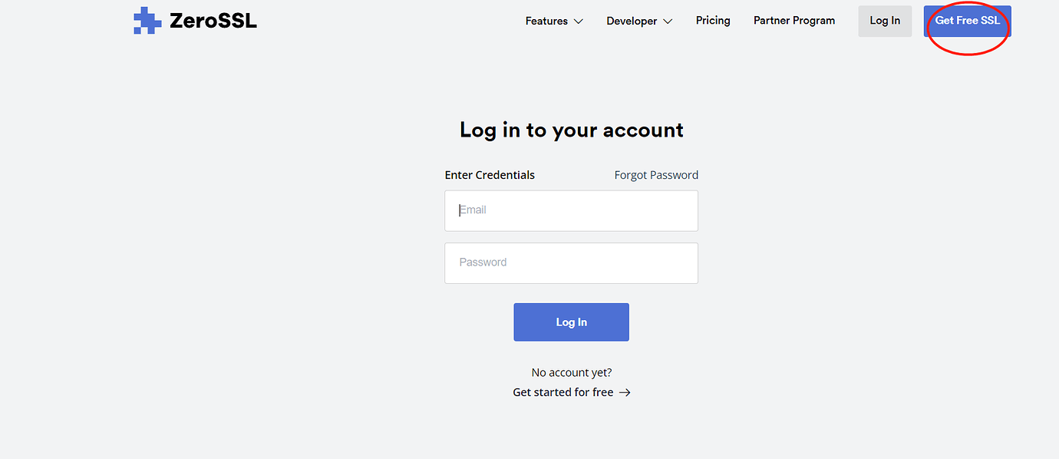Expand the chevron beside Developer

tap(668, 21)
